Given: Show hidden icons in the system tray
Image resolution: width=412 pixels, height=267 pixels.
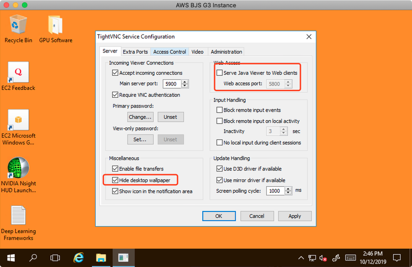Looking at the screenshot, I should tap(301, 258).
